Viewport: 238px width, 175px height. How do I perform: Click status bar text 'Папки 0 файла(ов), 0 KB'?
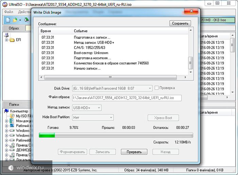[x=205, y=170]
